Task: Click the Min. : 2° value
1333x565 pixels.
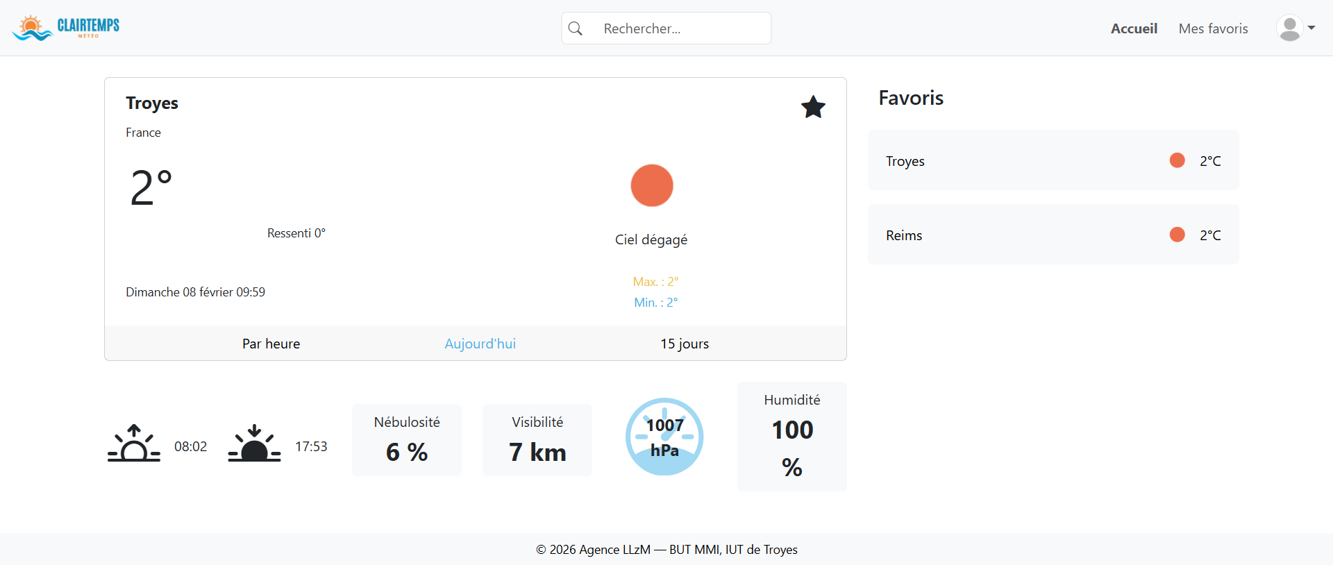Action: coord(655,303)
